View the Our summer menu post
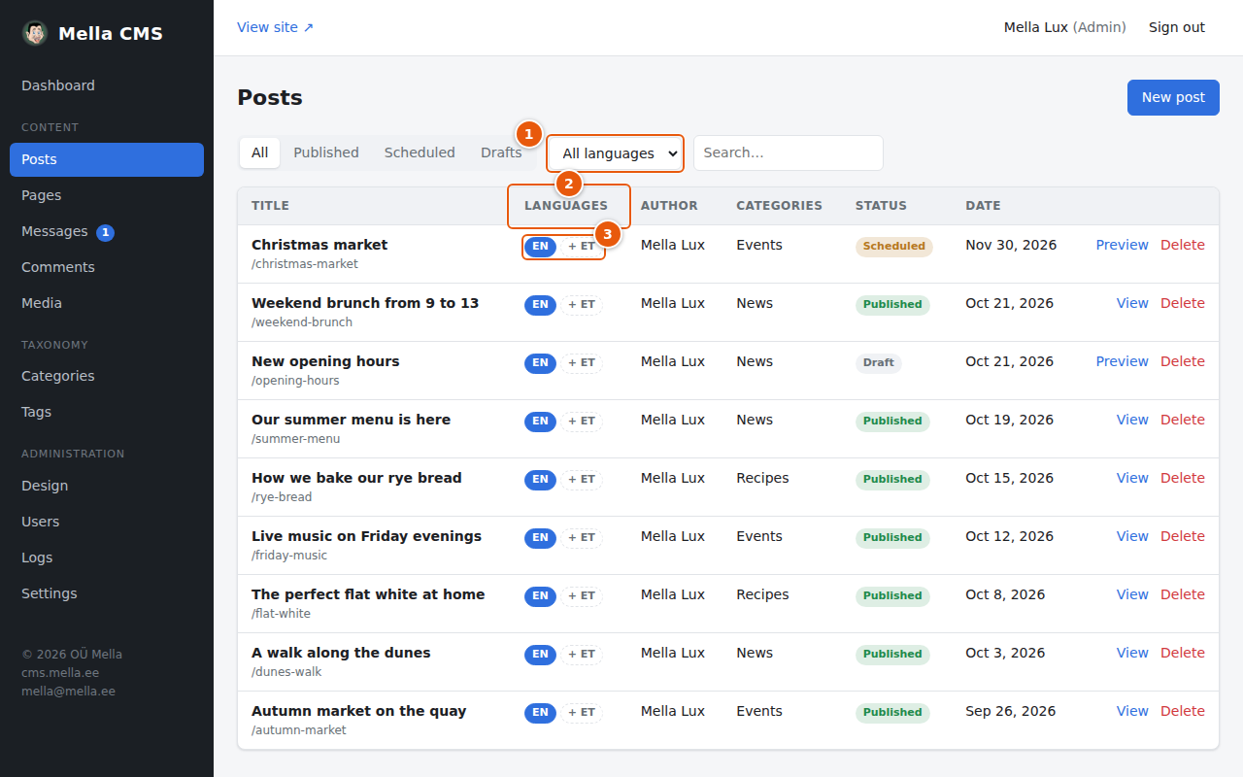 click(x=1132, y=420)
